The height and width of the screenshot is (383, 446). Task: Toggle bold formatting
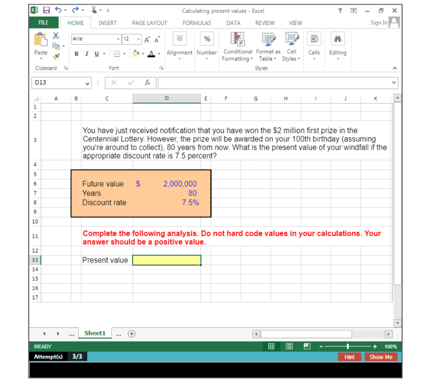[76, 54]
